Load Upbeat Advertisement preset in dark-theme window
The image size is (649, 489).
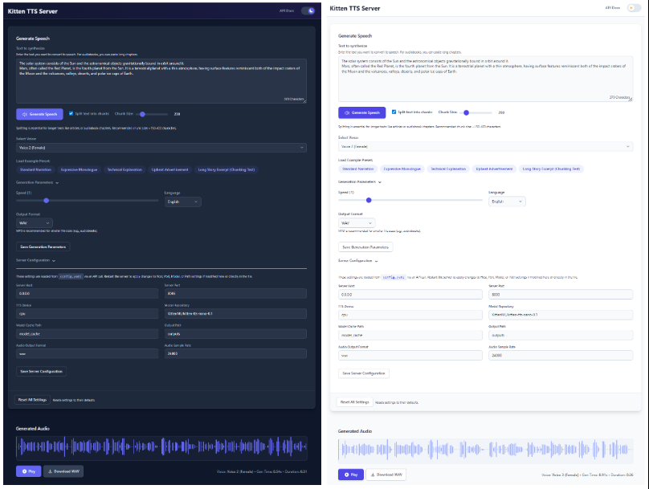(x=169, y=169)
